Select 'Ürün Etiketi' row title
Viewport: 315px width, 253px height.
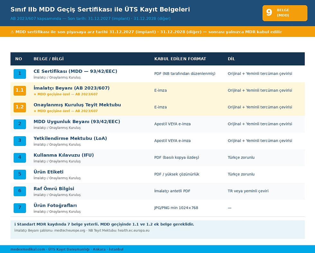49,172
